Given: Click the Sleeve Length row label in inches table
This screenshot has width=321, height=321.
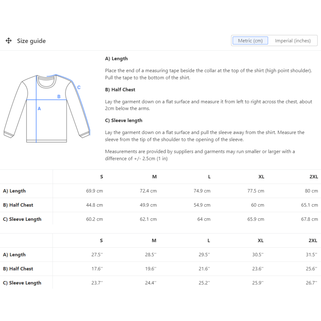Looking at the screenshot, I should coord(22,283).
